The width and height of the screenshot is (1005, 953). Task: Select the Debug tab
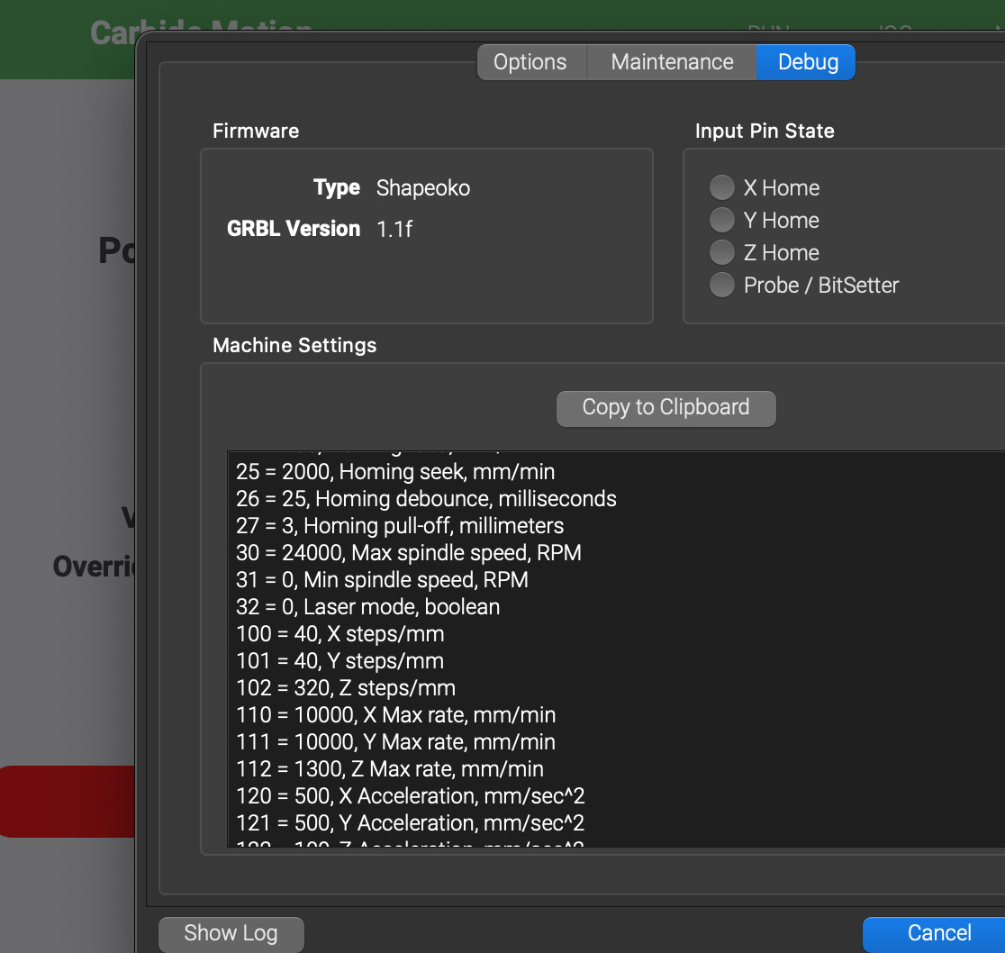point(807,62)
